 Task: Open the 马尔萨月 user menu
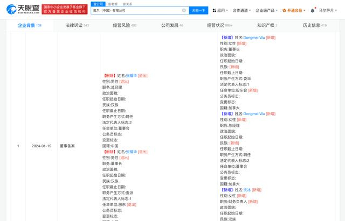328,10
